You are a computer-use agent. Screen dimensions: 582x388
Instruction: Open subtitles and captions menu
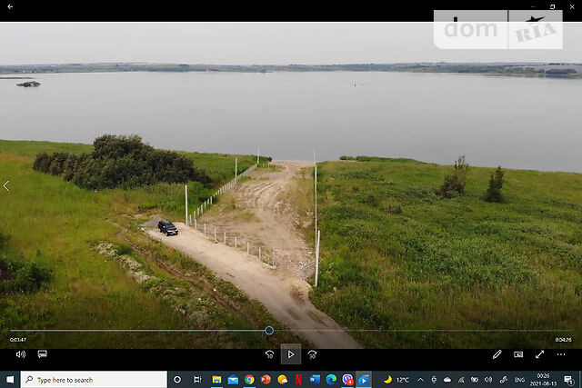(x=42, y=354)
